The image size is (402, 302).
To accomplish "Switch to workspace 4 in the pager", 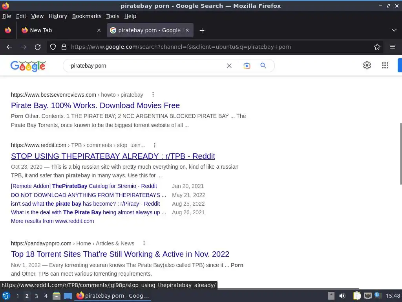I will click(x=46, y=296).
